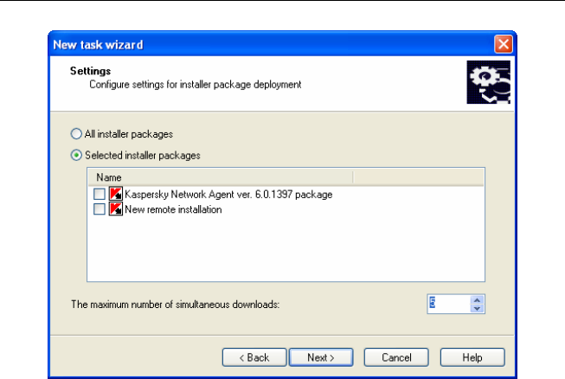The height and width of the screenshot is (379, 565).
Task: Decrease the maximum simultaneous downloads value
Action: point(477,308)
